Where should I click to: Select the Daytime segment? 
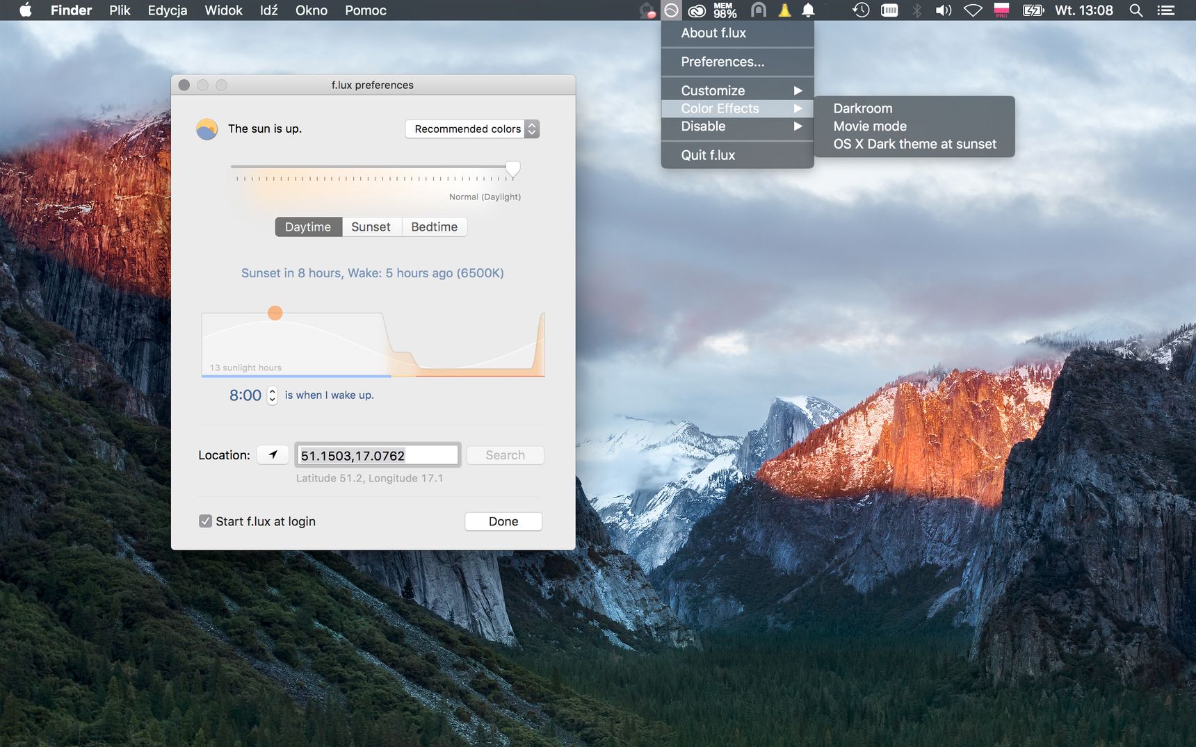pos(308,227)
